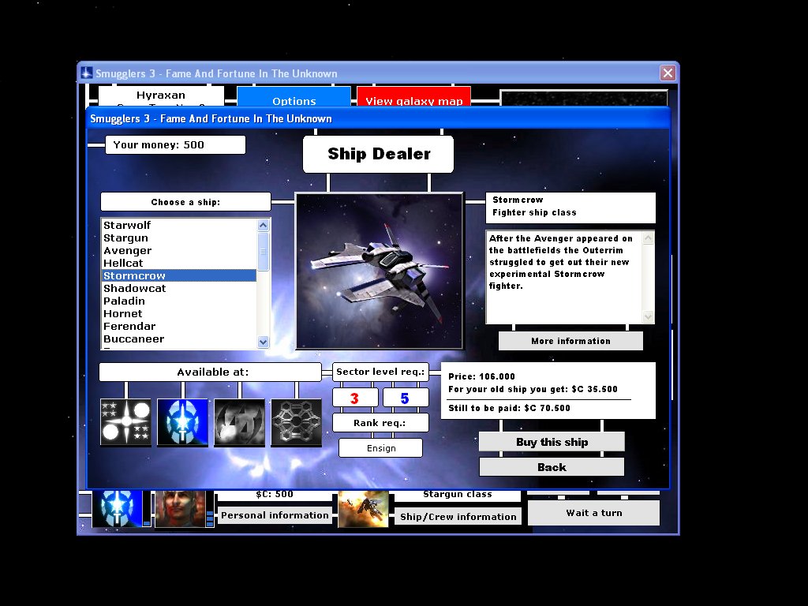
Task: Click down arrow of description scrollbar
Action: (649, 317)
